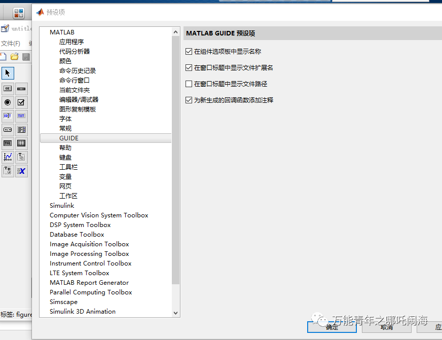Pick the Push Button component icon
This screenshot has height=340, width=442.
(8, 89)
